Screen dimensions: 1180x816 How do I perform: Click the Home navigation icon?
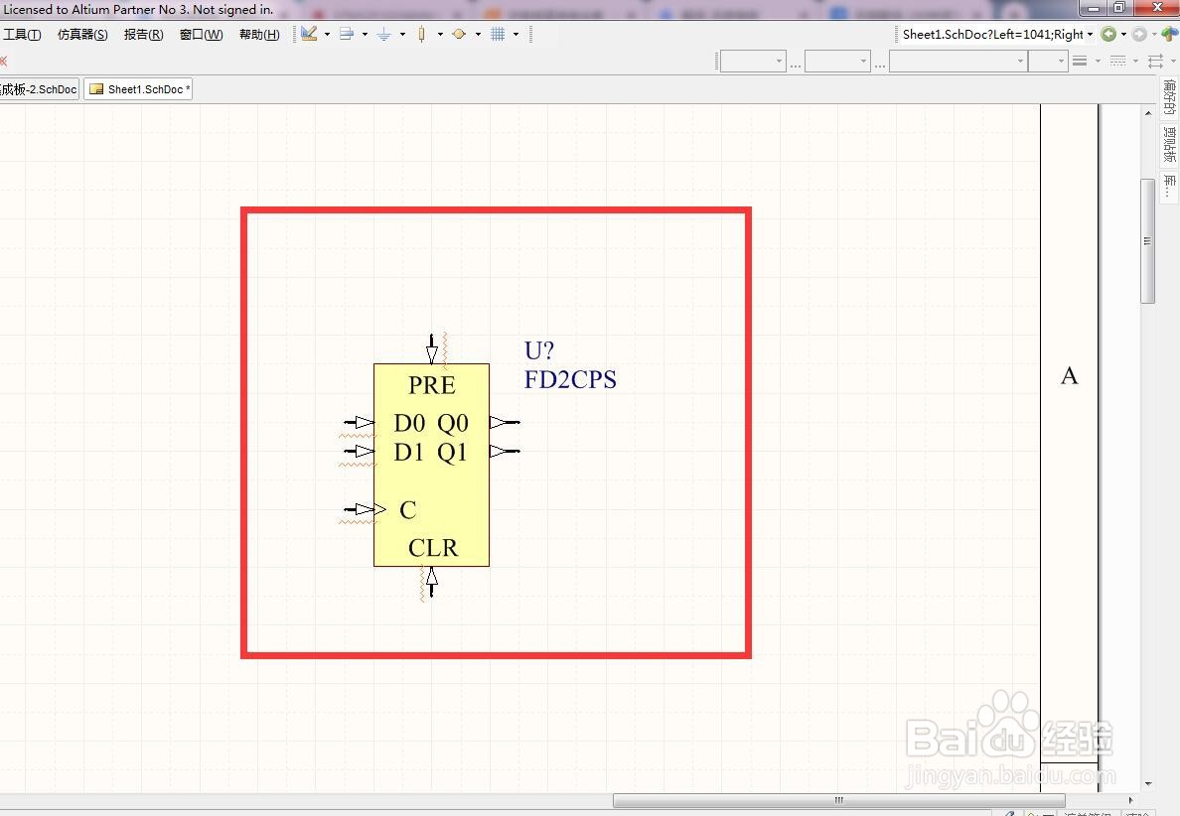tap(1171, 34)
